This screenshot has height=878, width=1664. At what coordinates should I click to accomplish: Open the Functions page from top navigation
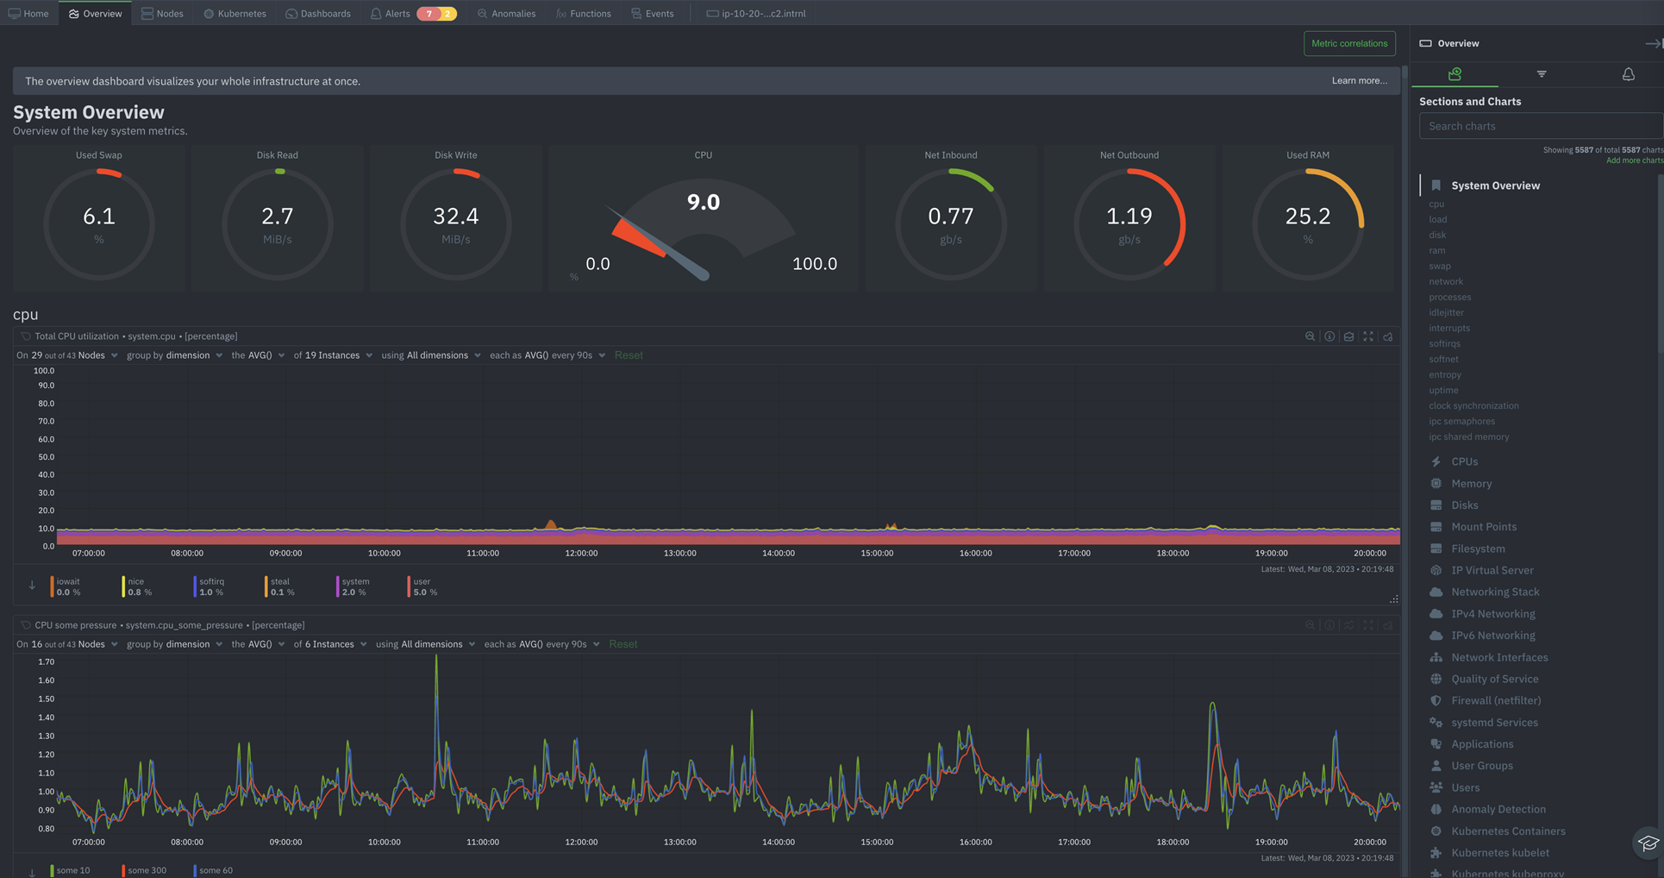pos(584,13)
